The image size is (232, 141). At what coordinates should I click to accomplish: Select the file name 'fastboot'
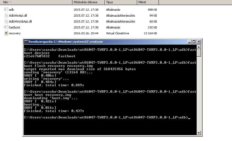14,27
